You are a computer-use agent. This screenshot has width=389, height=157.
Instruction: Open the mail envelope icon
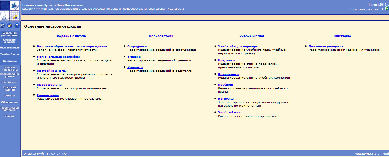(3, 26)
